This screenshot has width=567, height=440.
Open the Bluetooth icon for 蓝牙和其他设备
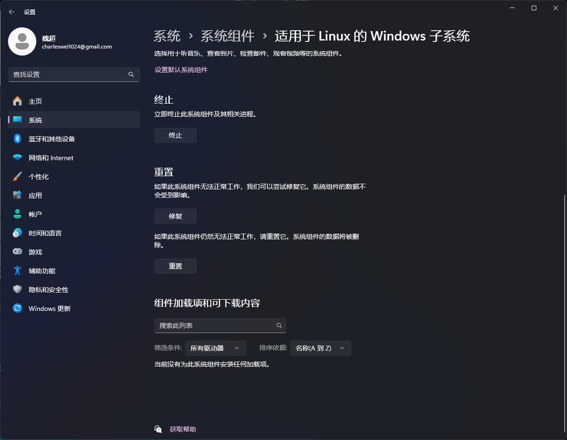click(x=18, y=139)
